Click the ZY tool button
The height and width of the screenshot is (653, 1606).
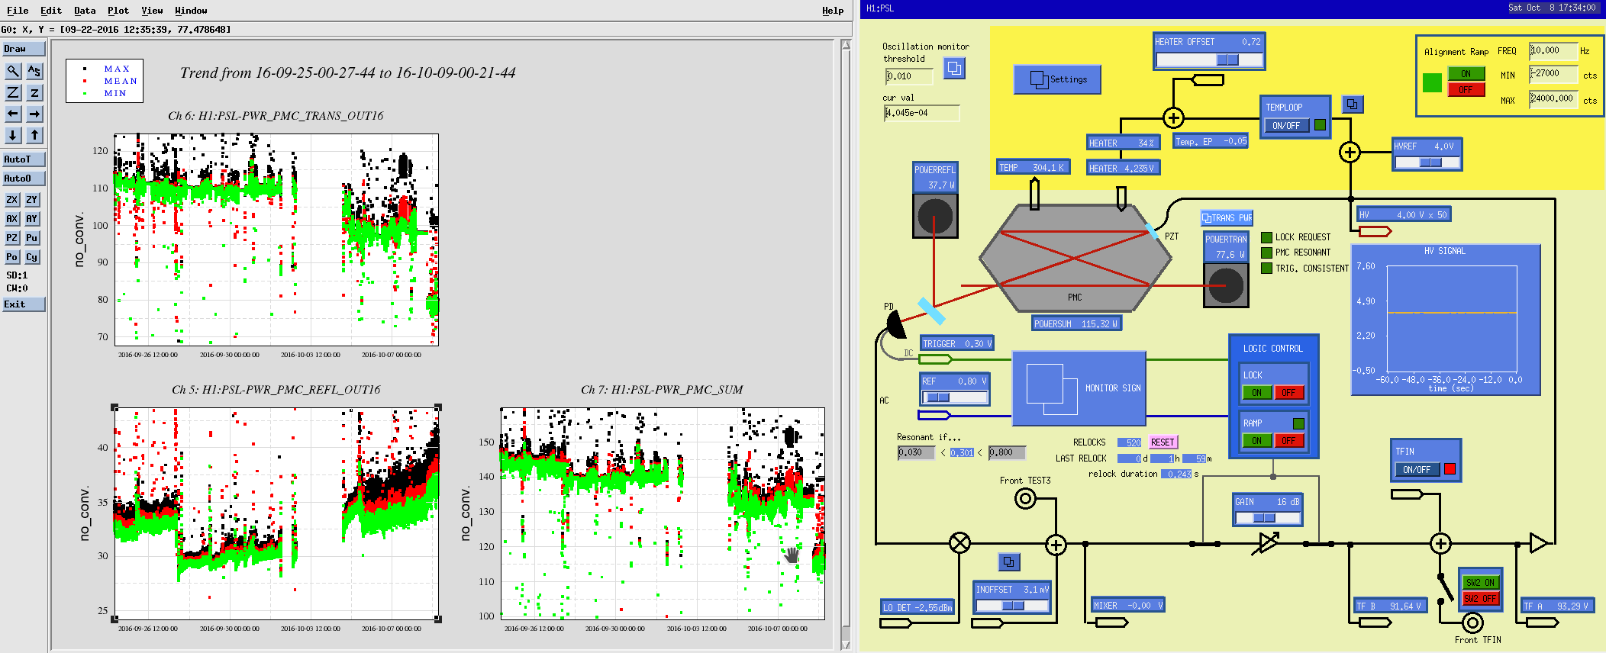pos(31,199)
